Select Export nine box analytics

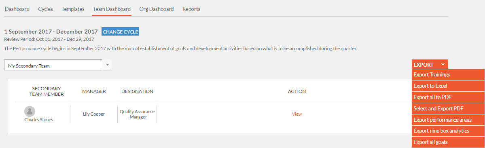tap(448, 131)
